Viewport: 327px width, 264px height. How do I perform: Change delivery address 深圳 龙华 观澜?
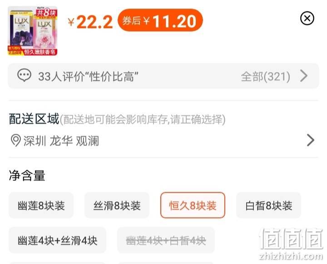tap(61, 141)
